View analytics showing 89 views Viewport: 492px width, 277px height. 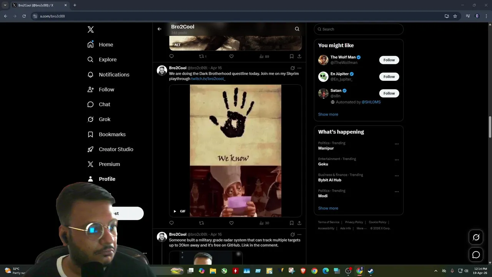click(x=264, y=56)
